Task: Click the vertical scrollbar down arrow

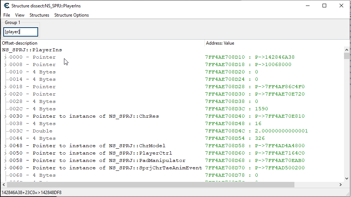Action: (347, 179)
